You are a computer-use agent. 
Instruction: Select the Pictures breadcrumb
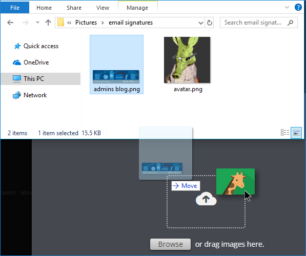(x=86, y=23)
